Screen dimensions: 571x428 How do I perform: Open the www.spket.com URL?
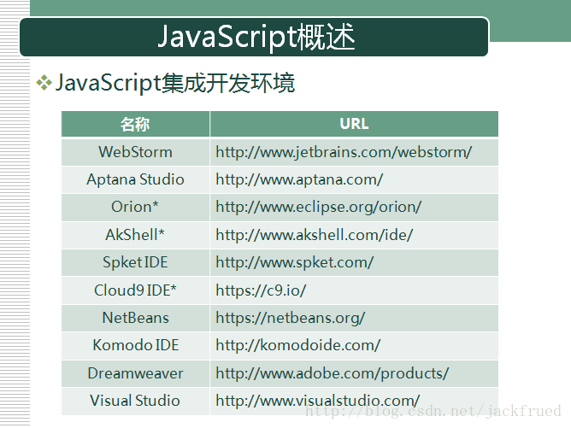[295, 262]
